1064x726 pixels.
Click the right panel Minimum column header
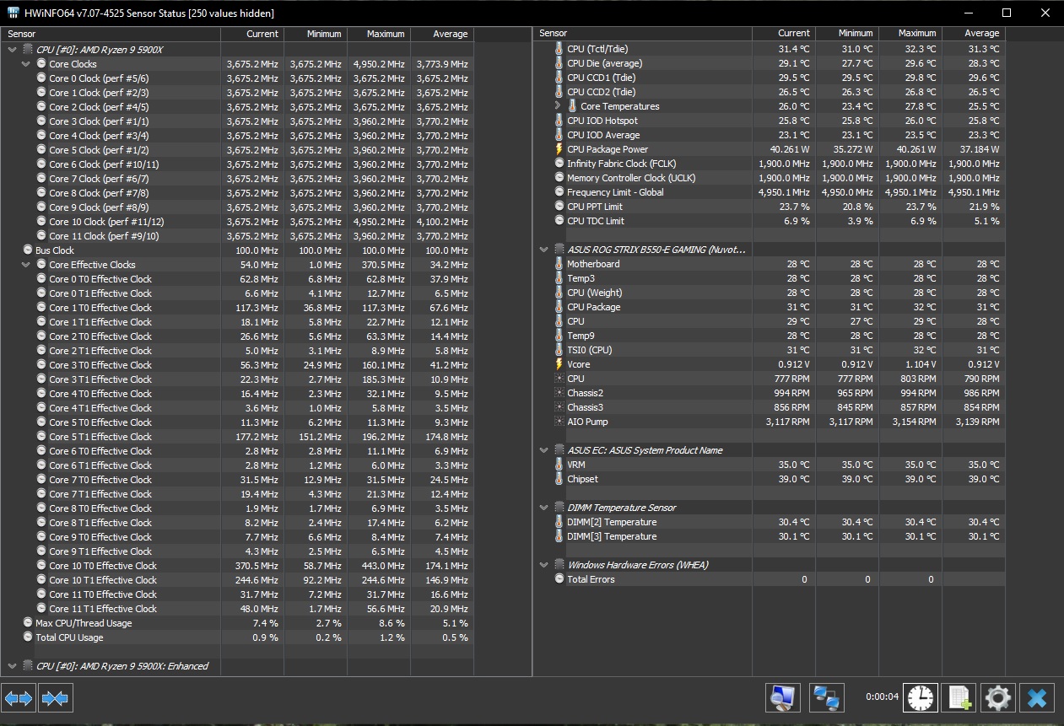point(847,34)
